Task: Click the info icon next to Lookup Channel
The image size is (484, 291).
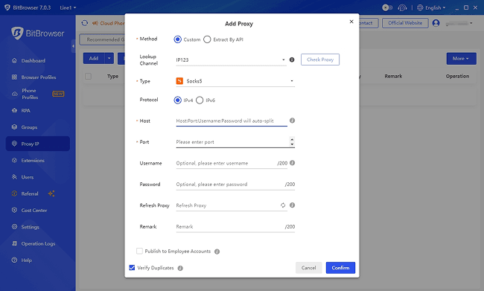Action: pos(292,60)
